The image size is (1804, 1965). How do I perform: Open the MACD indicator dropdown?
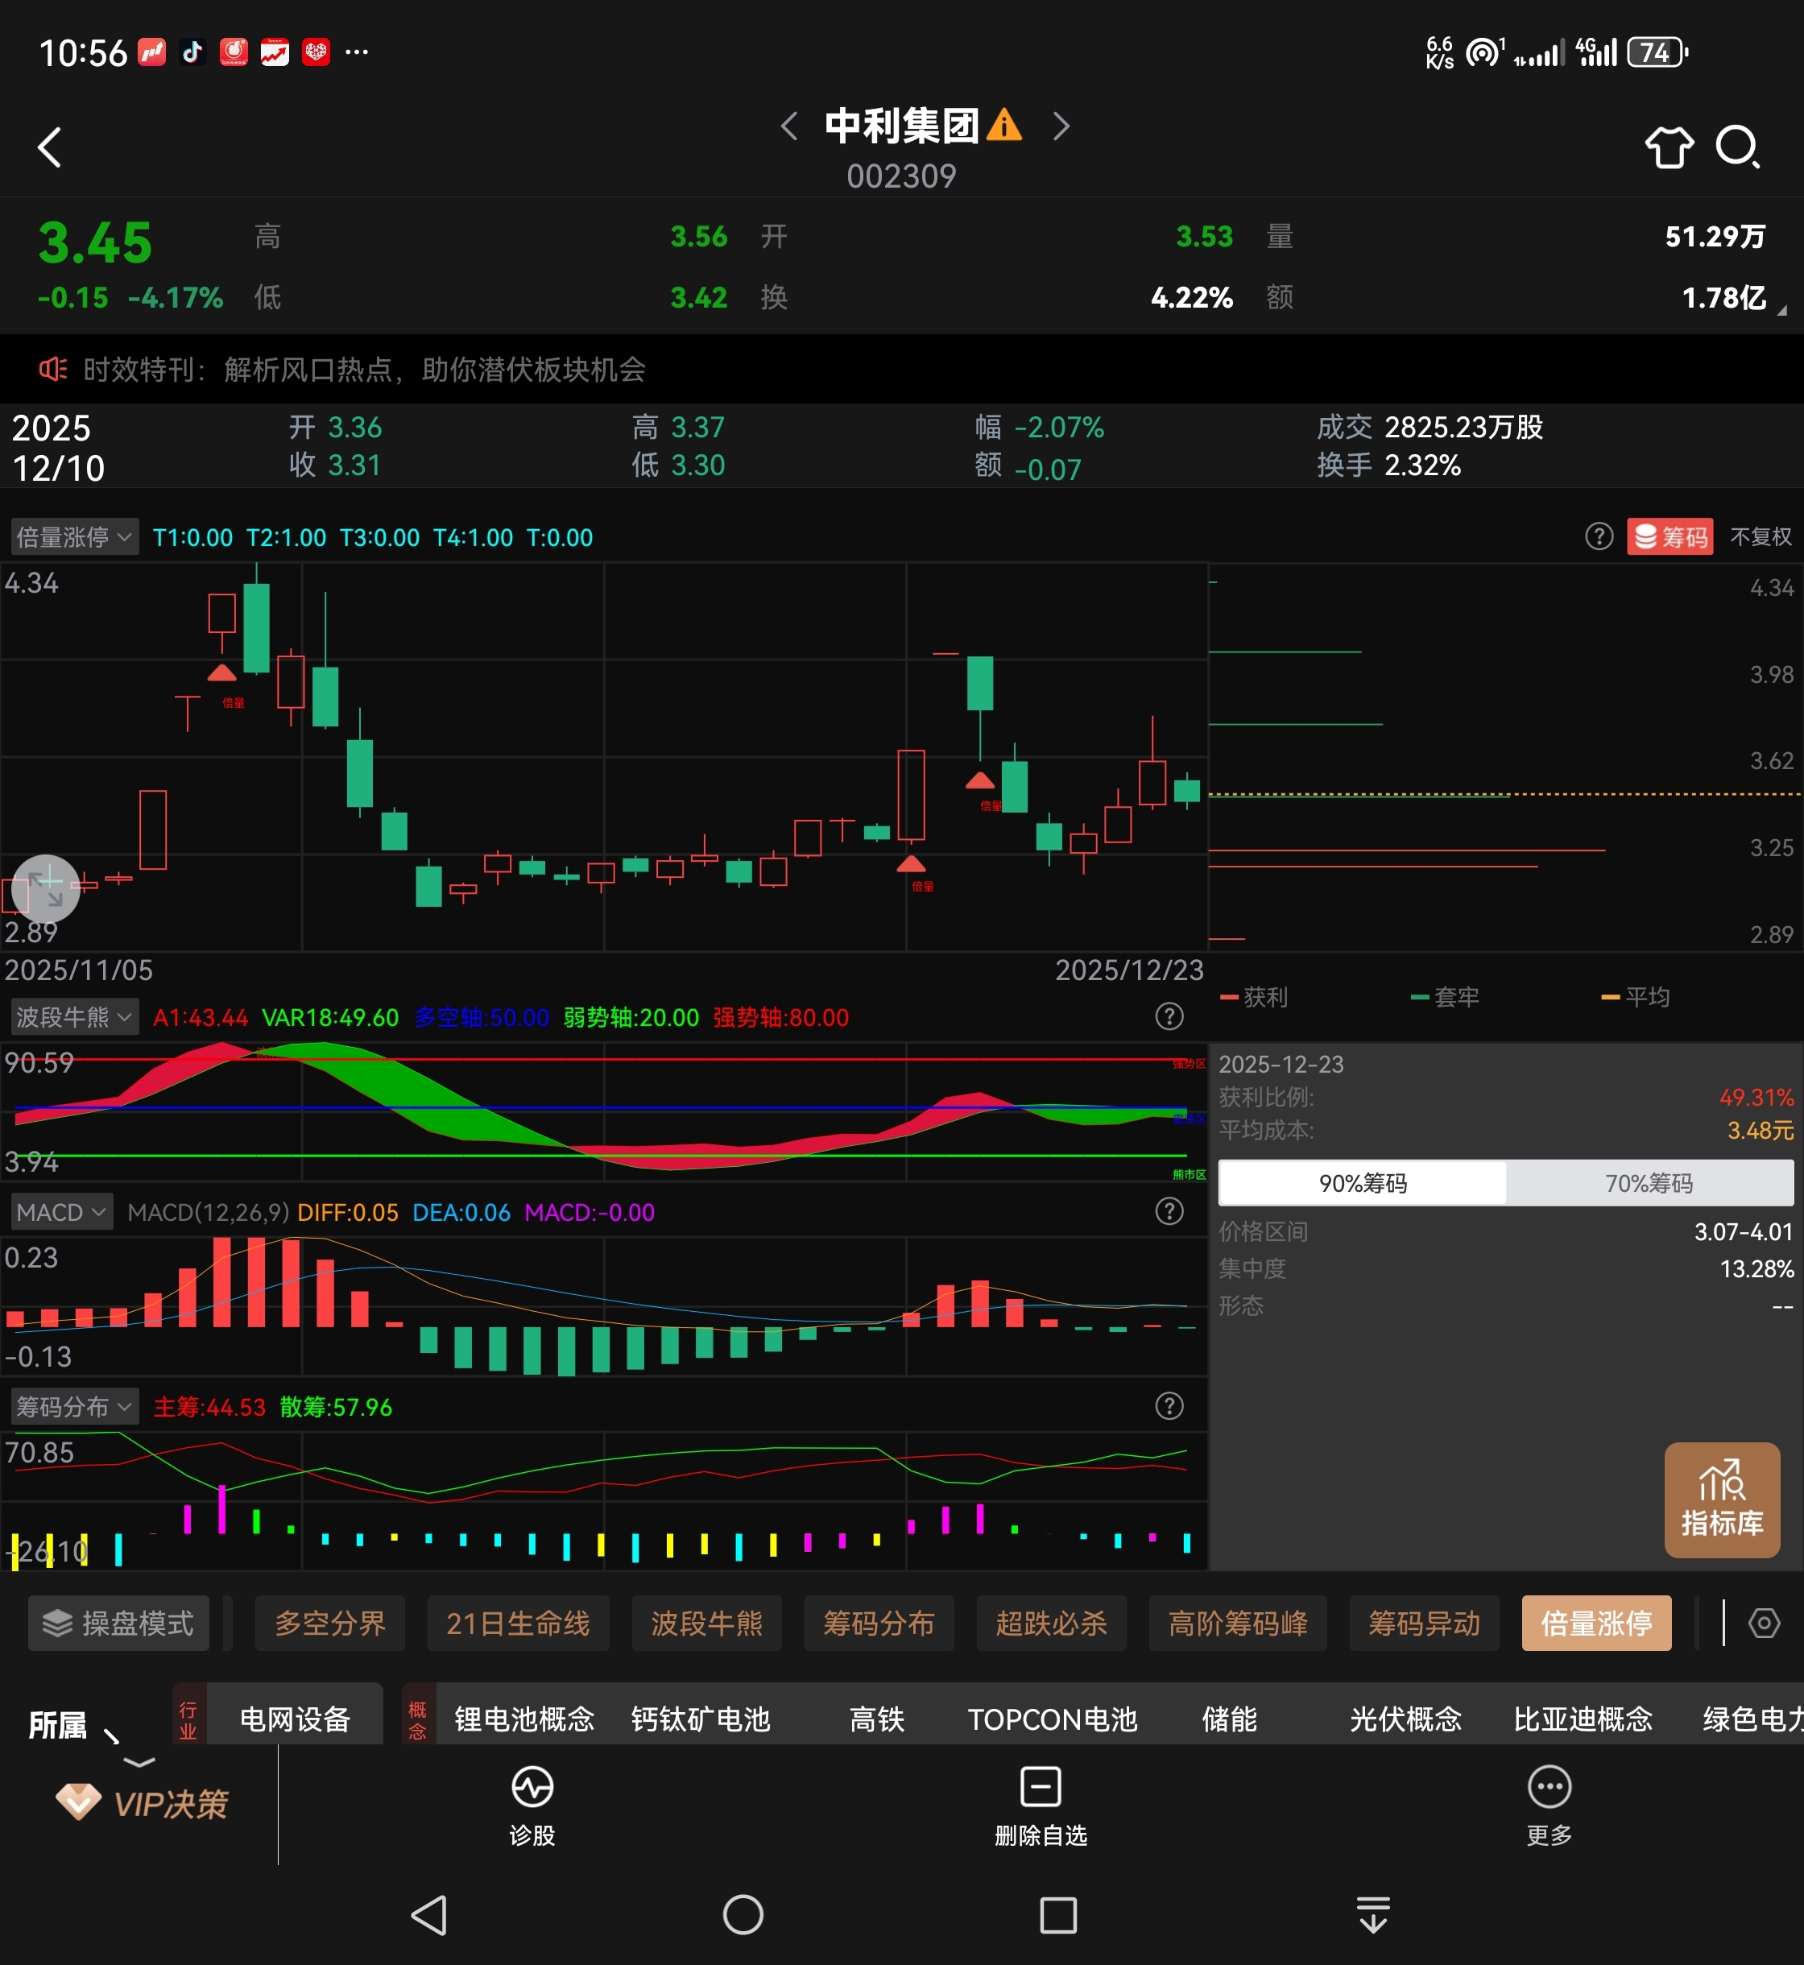[x=61, y=1212]
